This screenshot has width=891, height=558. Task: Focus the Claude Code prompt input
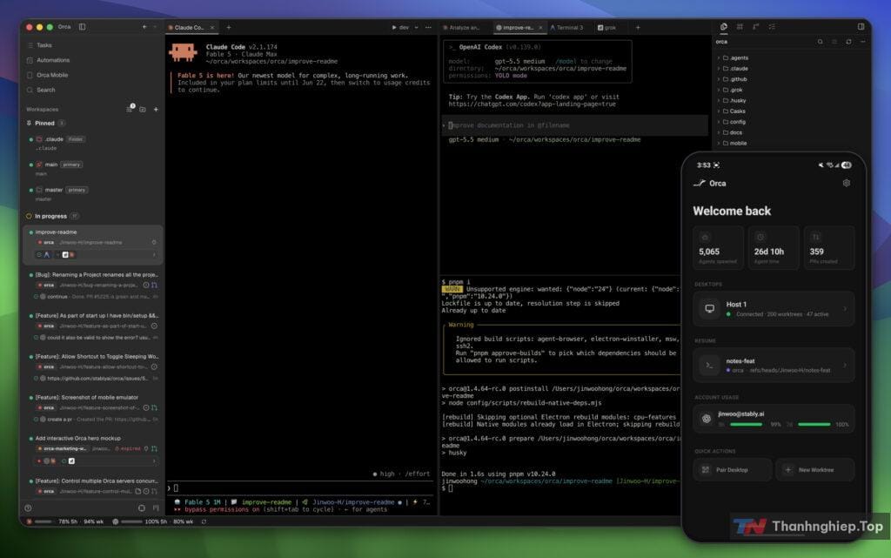(301, 488)
